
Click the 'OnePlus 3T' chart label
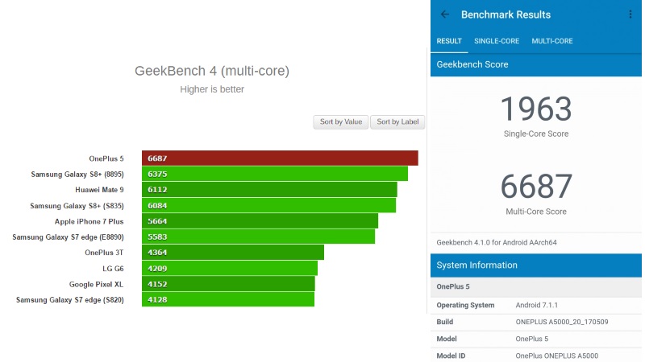pyautogui.click(x=104, y=253)
